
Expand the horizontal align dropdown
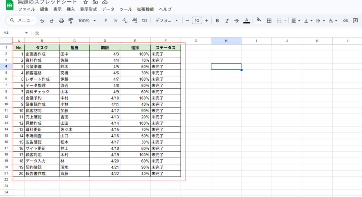tap(296, 21)
